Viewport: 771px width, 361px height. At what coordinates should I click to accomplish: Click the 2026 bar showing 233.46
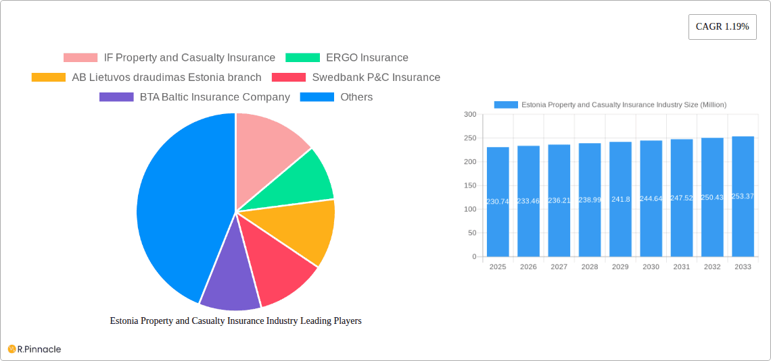coord(529,201)
